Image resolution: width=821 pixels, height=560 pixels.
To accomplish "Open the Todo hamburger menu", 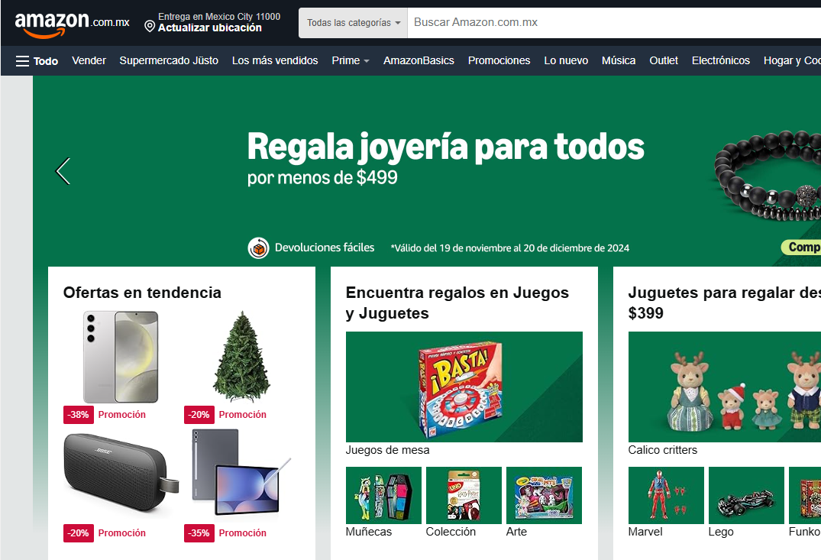I will [37, 61].
